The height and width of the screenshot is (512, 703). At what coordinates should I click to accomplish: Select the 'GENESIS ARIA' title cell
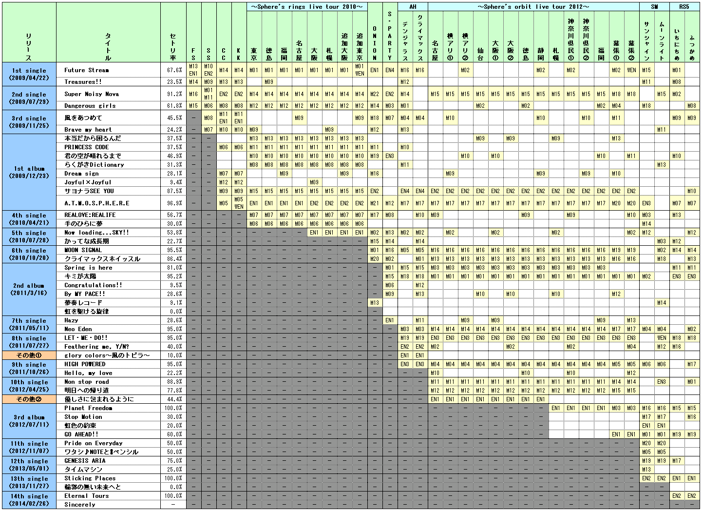(108, 461)
